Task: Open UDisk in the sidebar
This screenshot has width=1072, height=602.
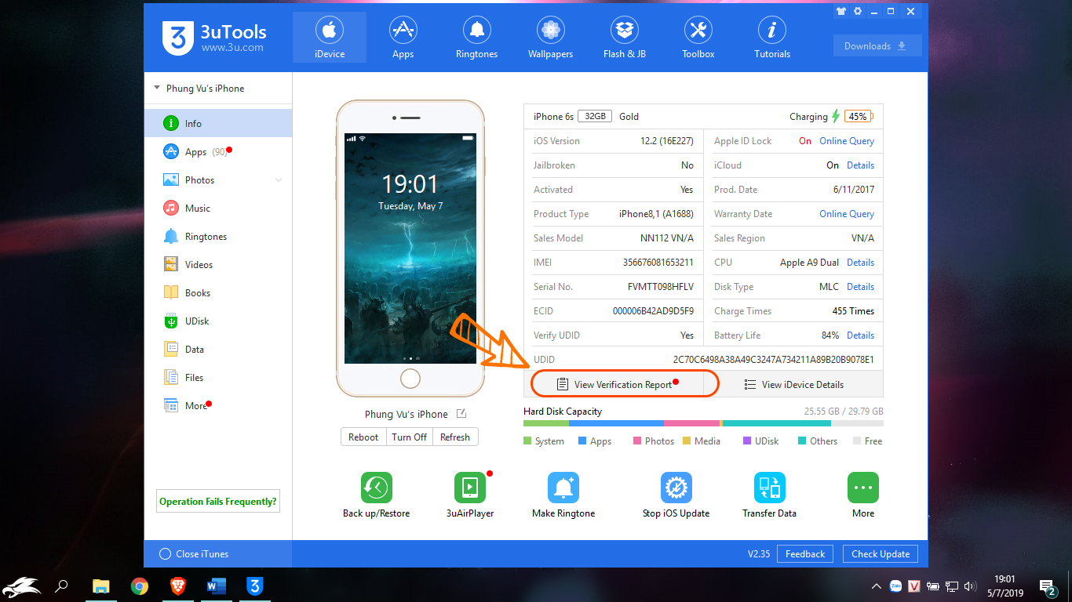Action: pos(218,321)
